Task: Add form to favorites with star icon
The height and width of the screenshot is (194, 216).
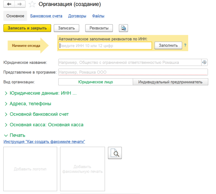Action: click(32, 4)
